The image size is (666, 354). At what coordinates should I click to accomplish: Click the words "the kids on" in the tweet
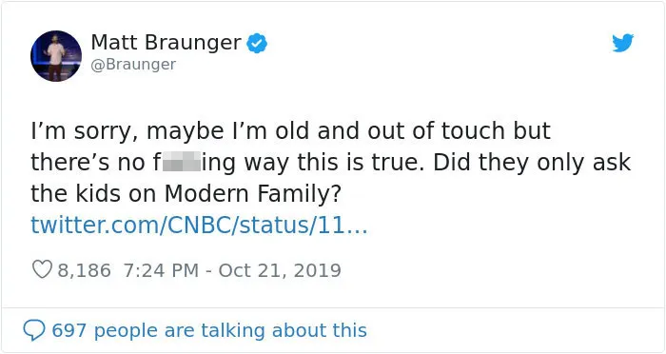95,193
